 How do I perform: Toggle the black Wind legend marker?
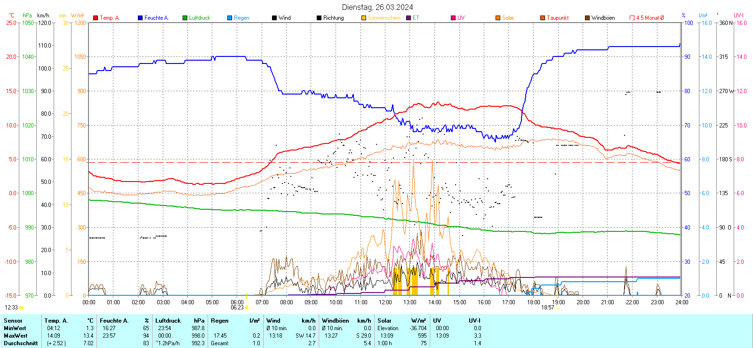click(x=274, y=18)
